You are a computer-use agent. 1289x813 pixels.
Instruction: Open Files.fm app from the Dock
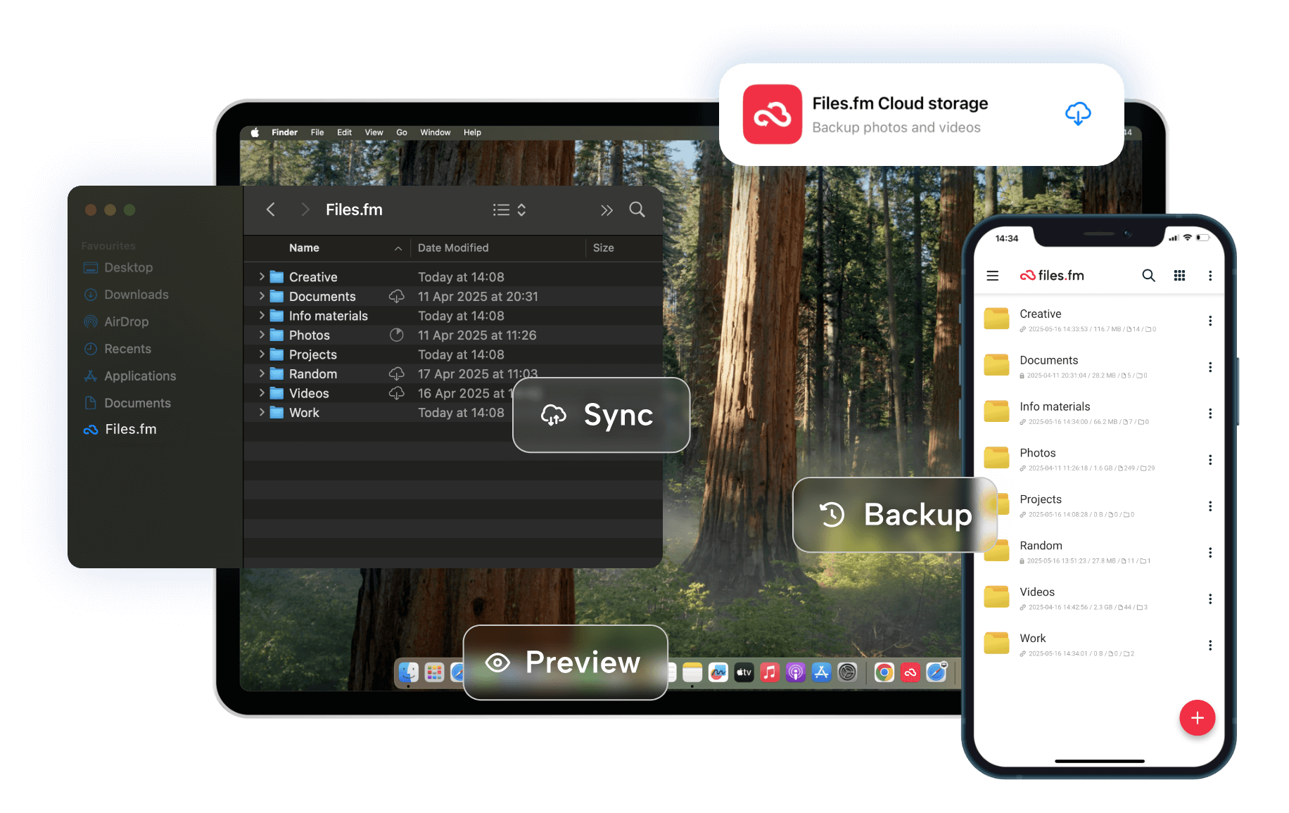point(910,673)
